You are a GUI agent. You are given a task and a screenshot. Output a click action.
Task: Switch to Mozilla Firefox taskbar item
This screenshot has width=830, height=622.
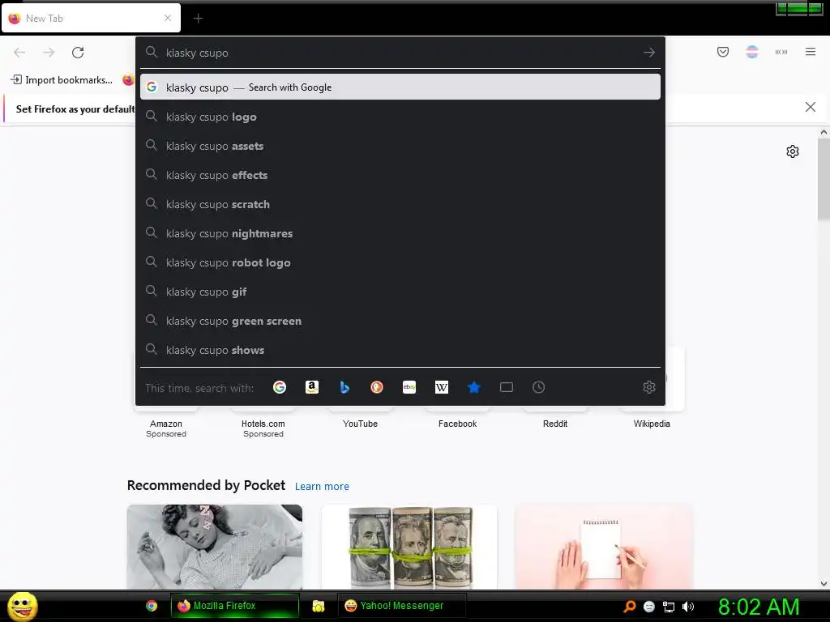(x=234, y=606)
